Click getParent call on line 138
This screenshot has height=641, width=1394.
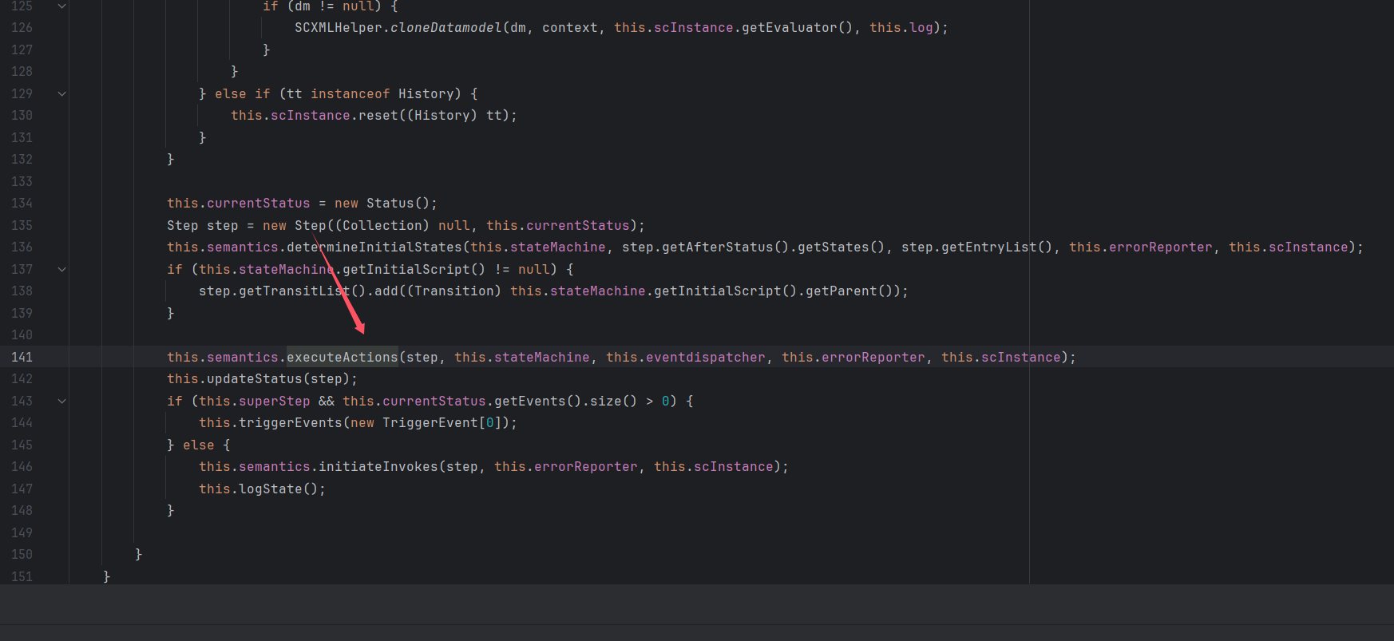[842, 291]
